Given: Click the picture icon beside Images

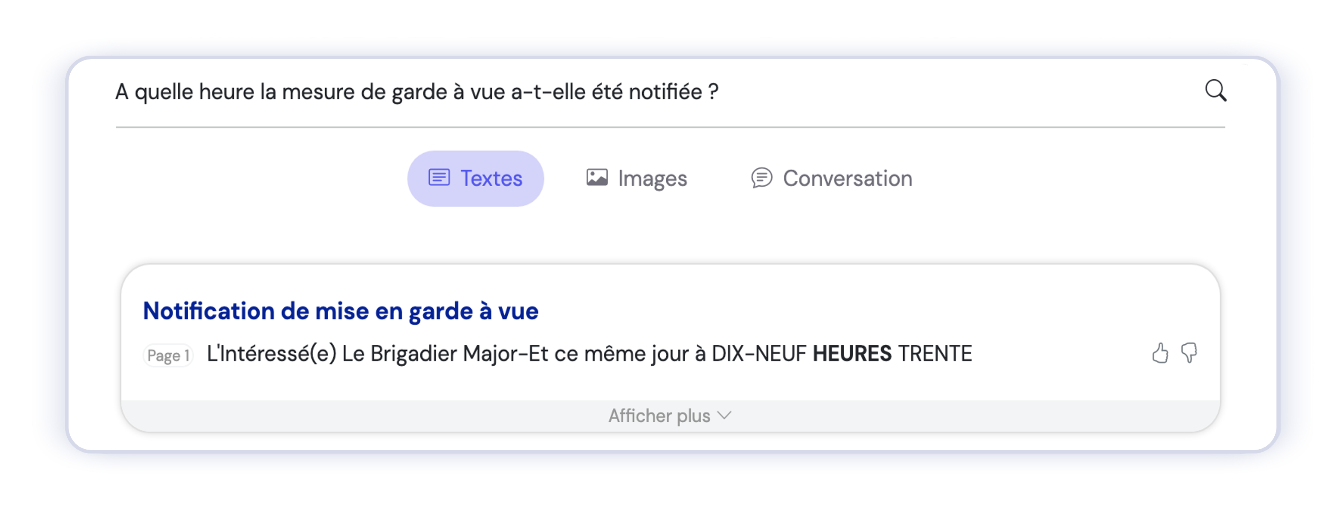Looking at the screenshot, I should pos(596,178).
